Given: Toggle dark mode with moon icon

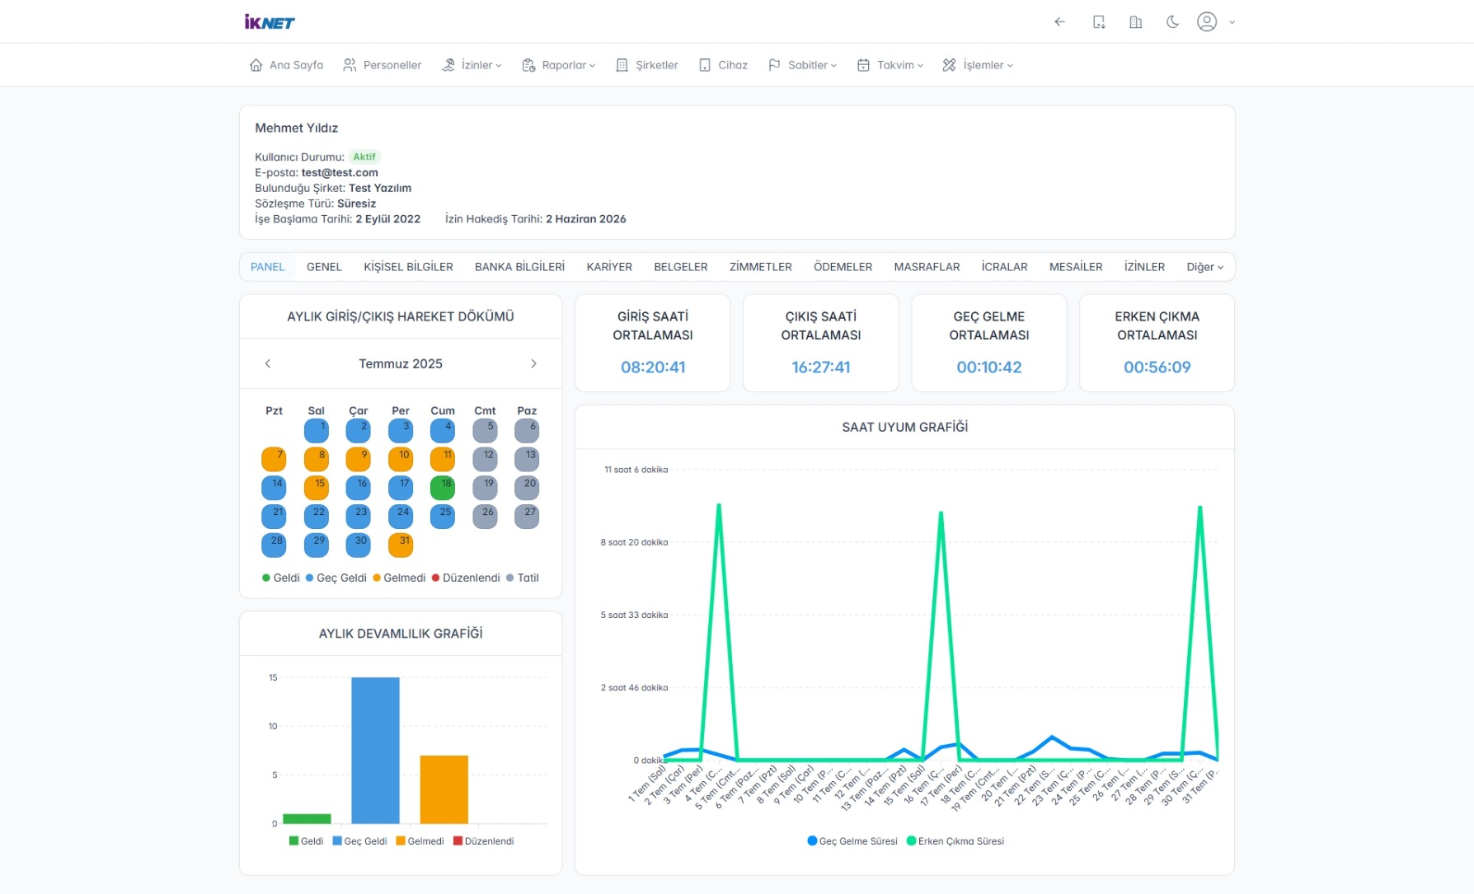Looking at the screenshot, I should pyautogui.click(x=1172, y=22).
